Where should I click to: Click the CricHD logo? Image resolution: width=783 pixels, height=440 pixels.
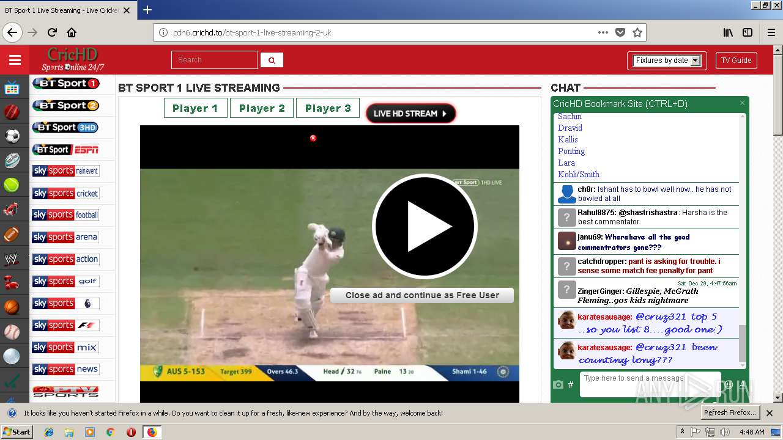click(x=73, y=59)
